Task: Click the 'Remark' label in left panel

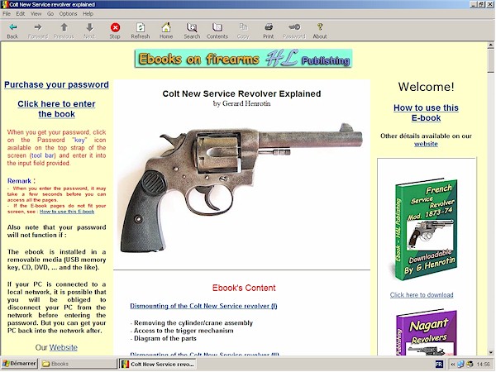Action: pos(19,181)
